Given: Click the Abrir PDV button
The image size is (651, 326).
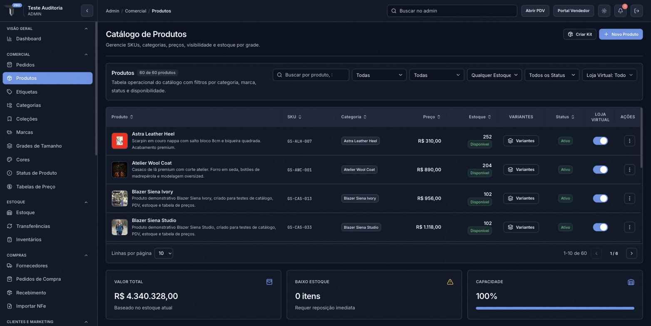Looking at the screenshot, I should point(535,11).
